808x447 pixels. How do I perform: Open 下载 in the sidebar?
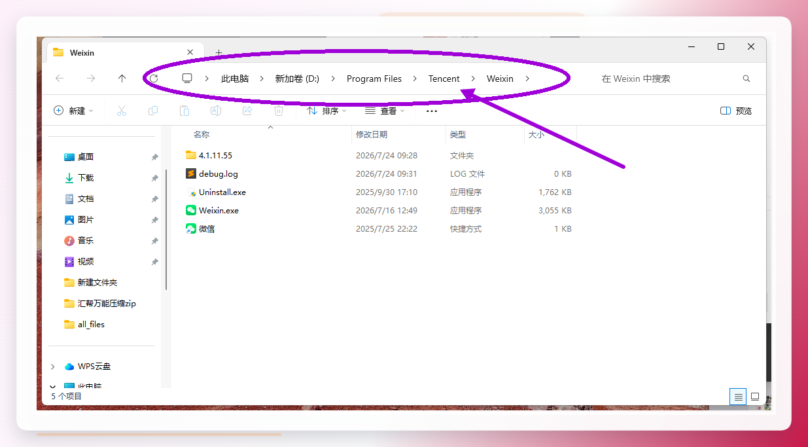pyautogui.click(x=86, y=178)
